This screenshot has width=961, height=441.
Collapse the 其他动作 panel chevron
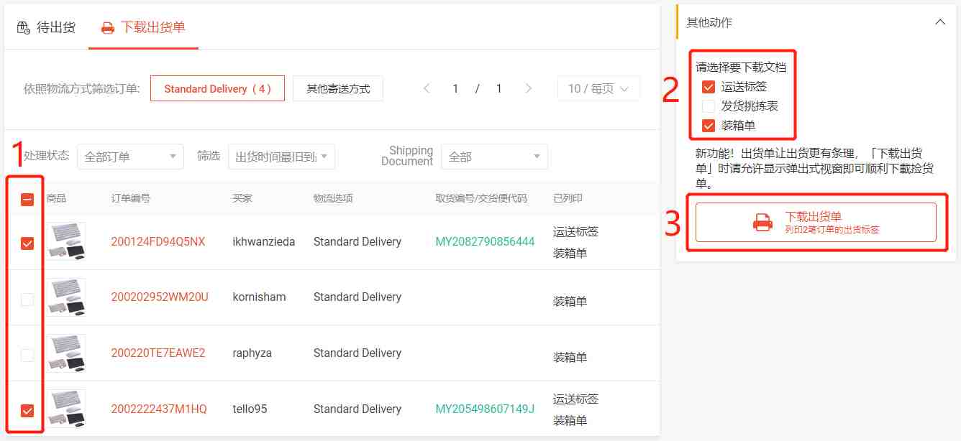[x=940, y=22]
